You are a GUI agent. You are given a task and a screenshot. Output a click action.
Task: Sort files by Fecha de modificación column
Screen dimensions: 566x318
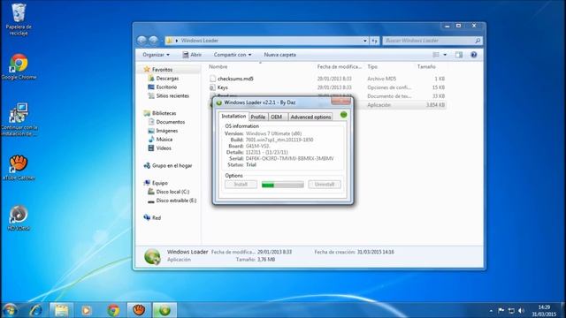click(x=340, y=67)
